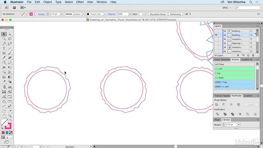Open stroke weight dropdown in control bar

point(61,14)
